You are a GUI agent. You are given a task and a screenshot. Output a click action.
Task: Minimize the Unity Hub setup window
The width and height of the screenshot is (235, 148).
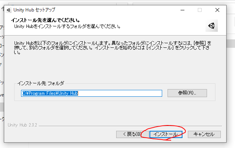point(182,10)
